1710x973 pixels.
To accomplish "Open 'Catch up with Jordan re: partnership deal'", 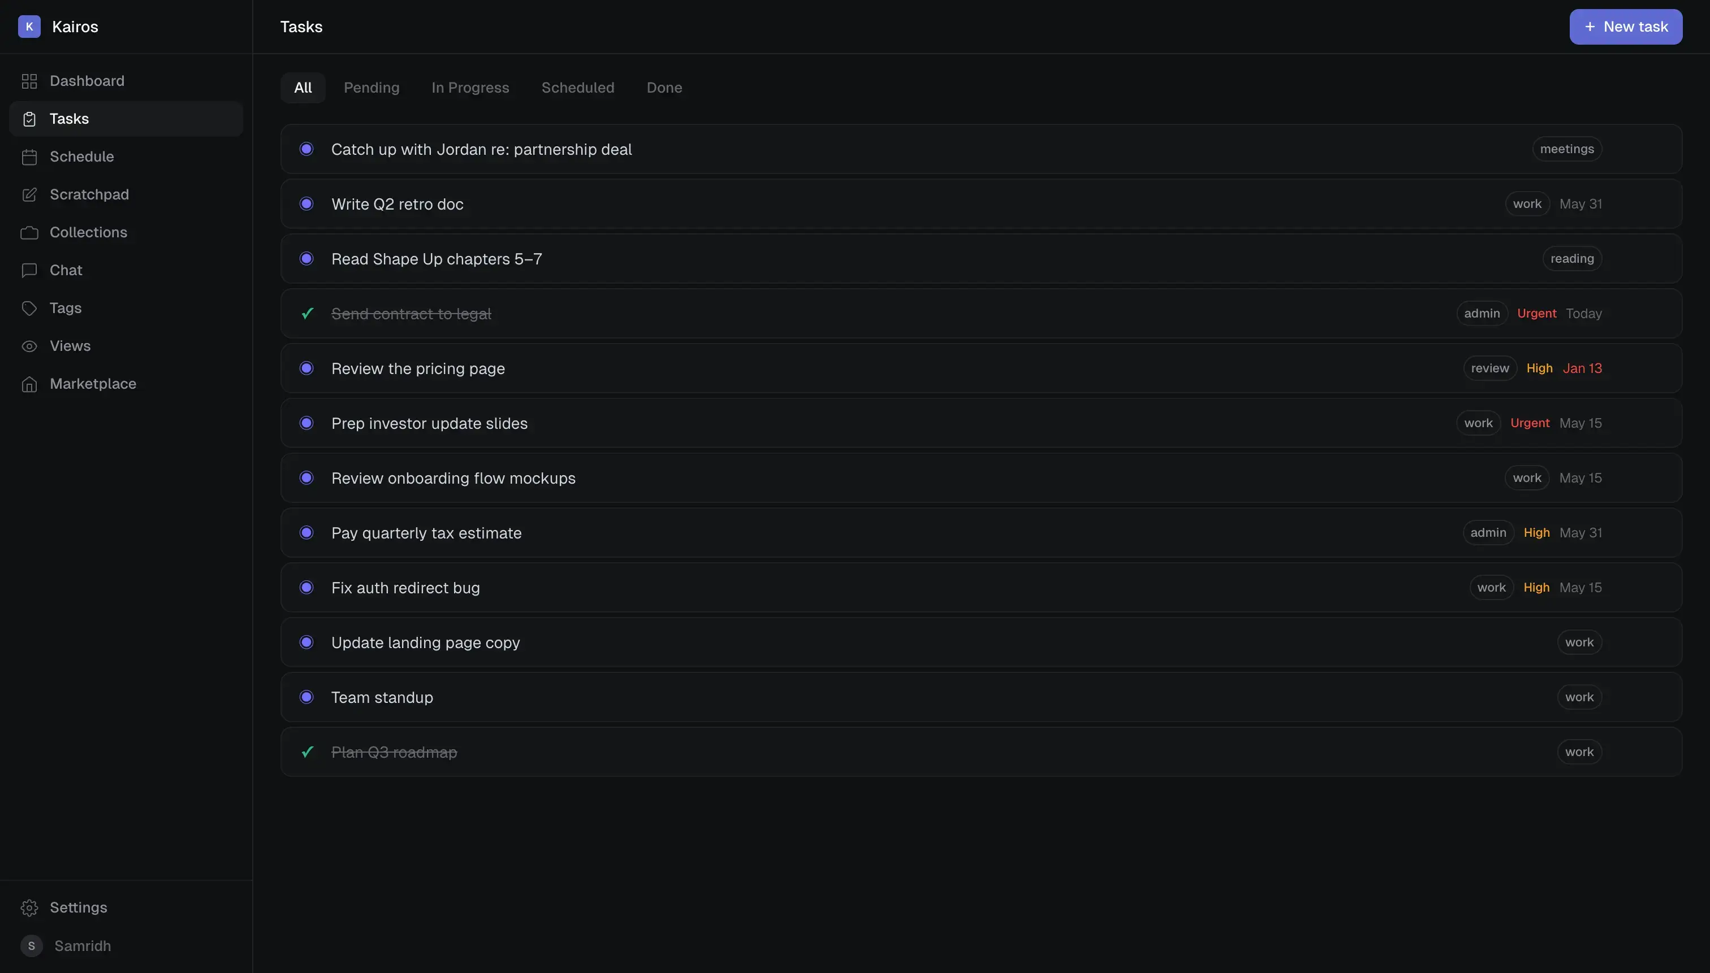I will [x=481, y=149].
